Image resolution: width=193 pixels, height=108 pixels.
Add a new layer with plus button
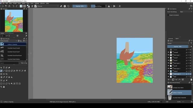tap(169, 79)
